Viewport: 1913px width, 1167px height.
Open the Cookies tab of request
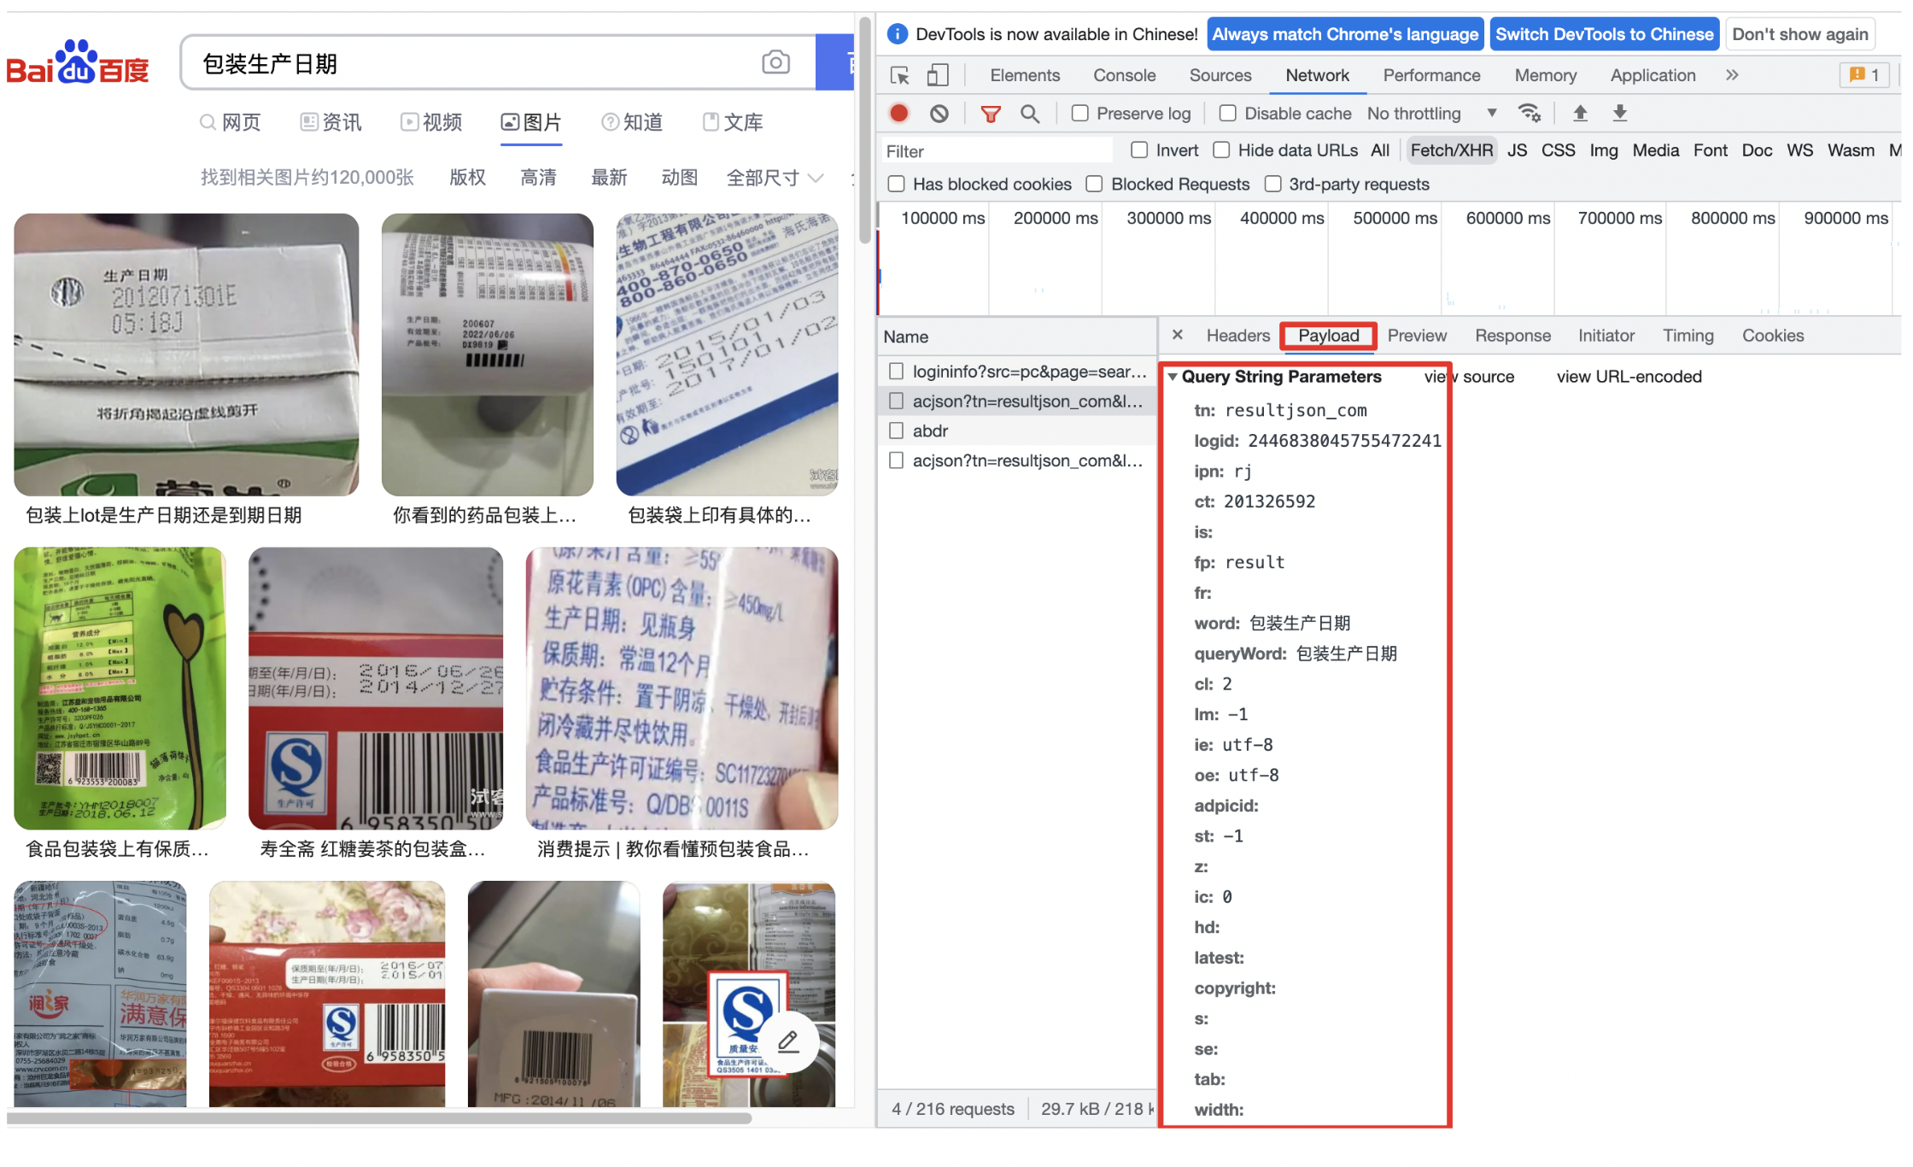[1773, 336]
